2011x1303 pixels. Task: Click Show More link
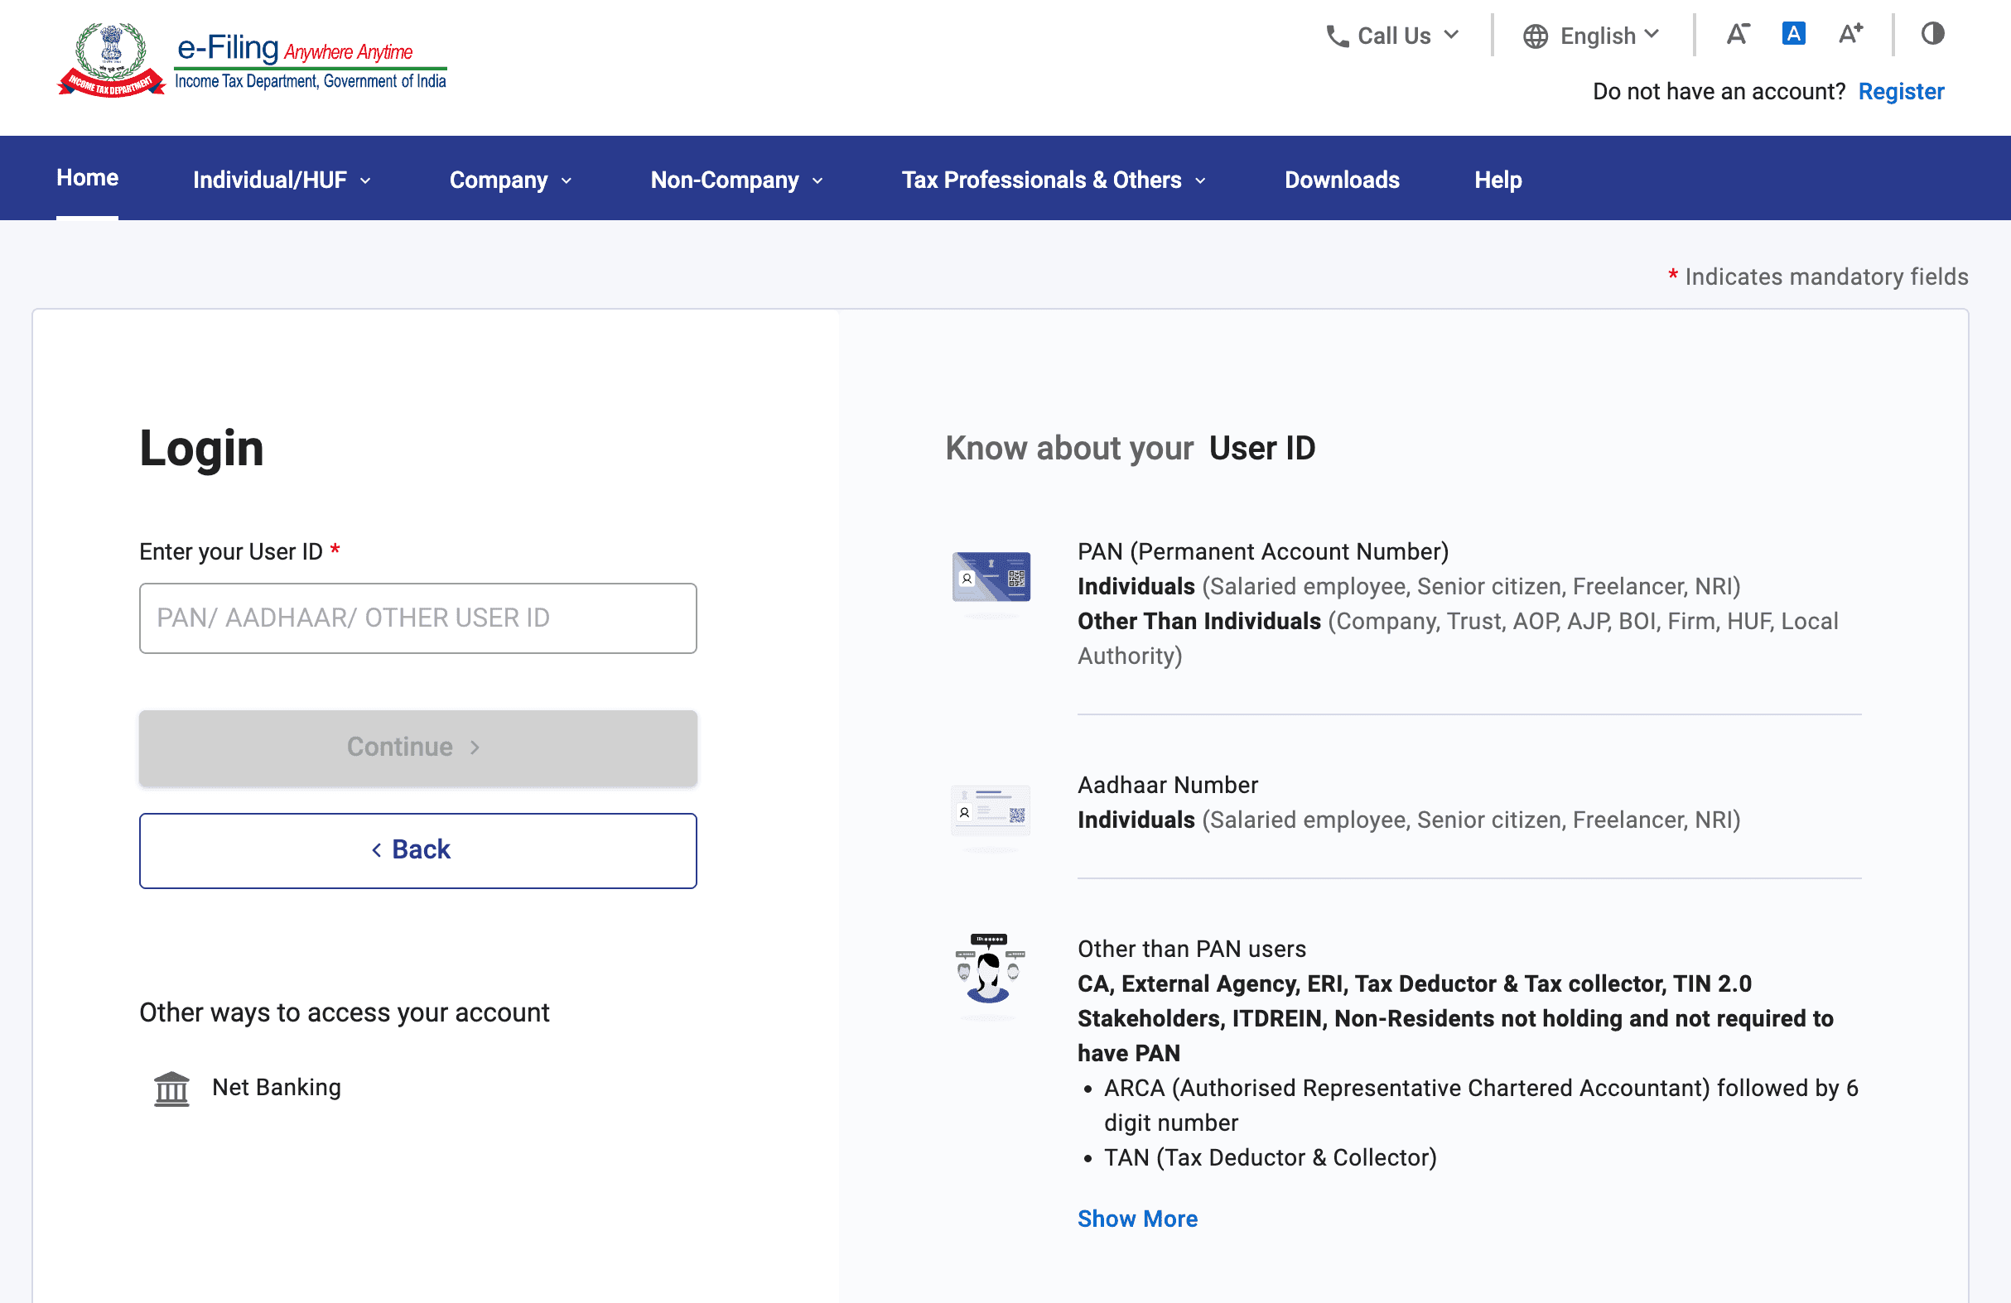tap(1136, 1219)
